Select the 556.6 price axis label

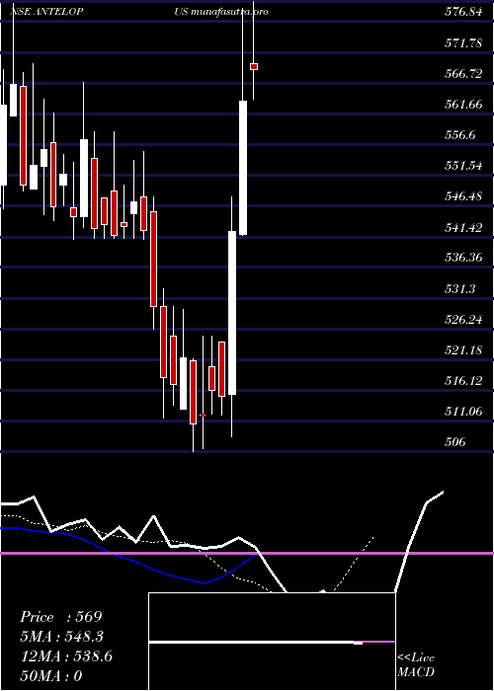[x=460, y=135]
